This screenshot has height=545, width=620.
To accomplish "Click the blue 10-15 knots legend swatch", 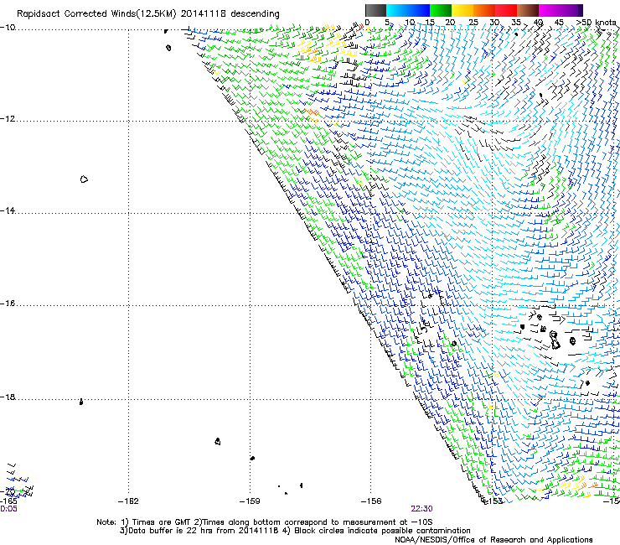I will 419,10.
